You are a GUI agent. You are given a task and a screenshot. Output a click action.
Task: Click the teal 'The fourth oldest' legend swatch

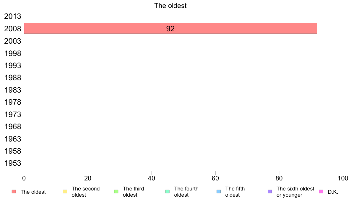(168, 192)
